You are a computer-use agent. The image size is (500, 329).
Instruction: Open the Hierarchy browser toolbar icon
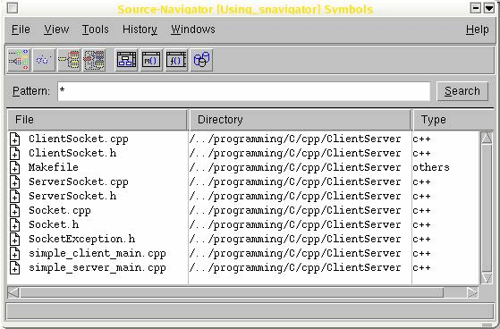tap(19, 60)
